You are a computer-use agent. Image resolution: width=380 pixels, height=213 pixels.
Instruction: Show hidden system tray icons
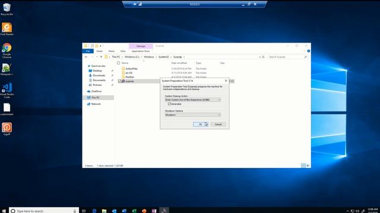click(x=347, y=211)
